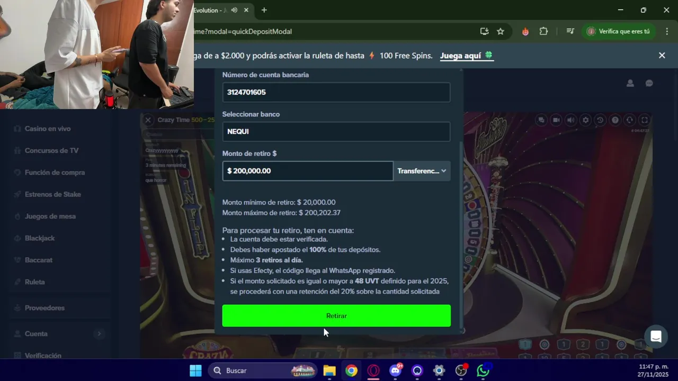Open Windows Settings gear in taskbar
The image size is (678, 381).
pyautogui.click(x=439, y=370)
